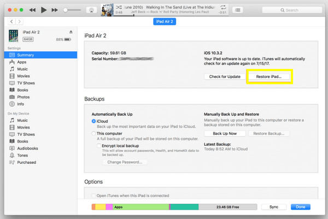The height and width of the screenshot is (219, 328).
Task: Open Music under Settings
Action: [22, 69]
